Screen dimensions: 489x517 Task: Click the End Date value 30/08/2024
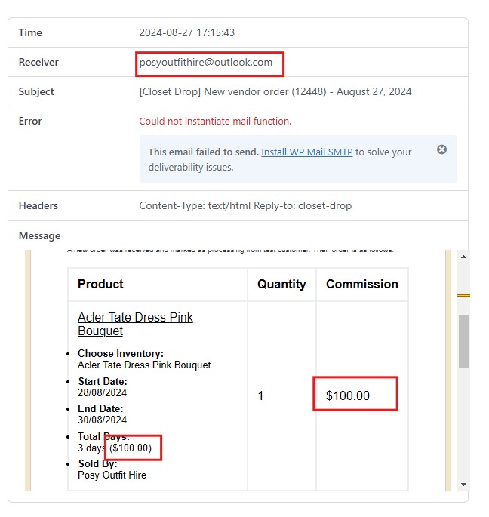102,420
